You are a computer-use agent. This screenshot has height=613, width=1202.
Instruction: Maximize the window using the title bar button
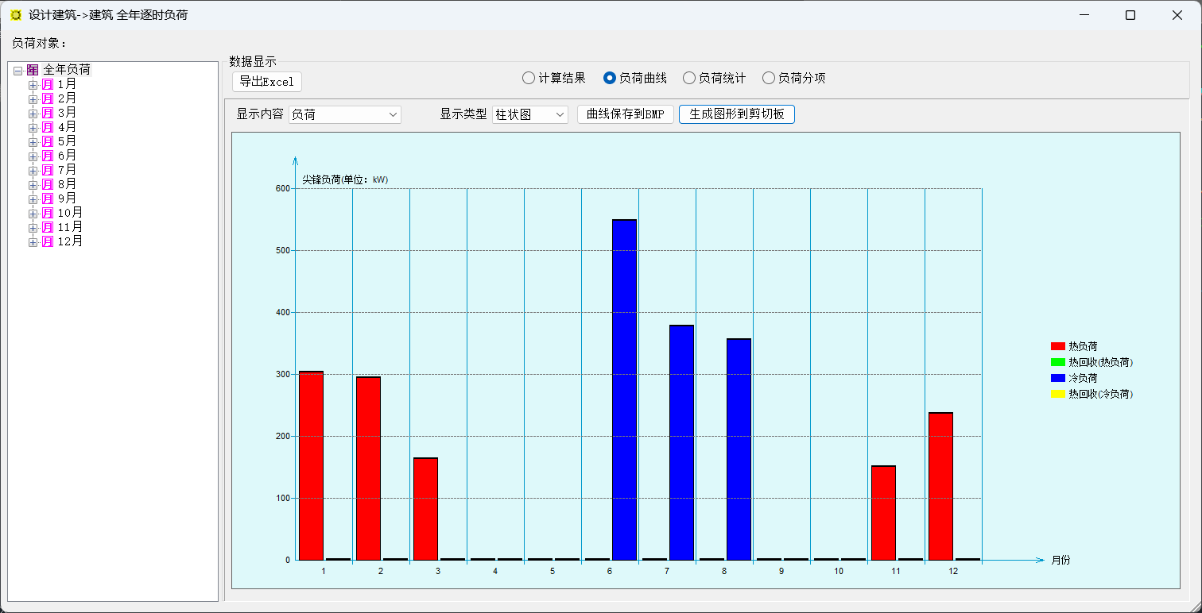(1130, 15)
